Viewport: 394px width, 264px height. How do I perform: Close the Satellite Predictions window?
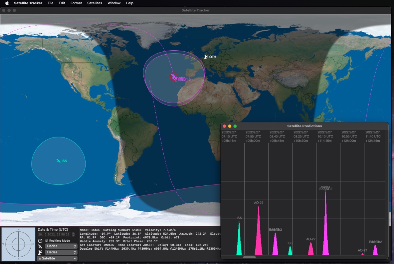(224, 126)
